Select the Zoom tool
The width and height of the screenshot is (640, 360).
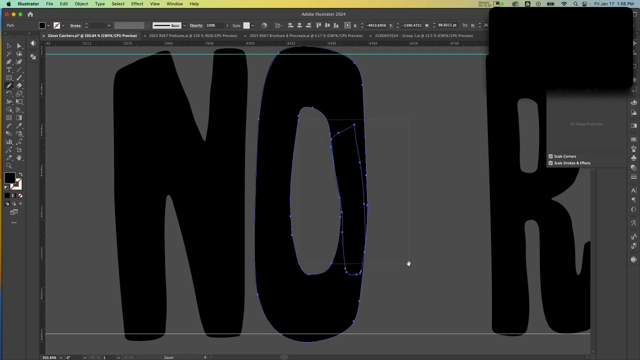coord(9,165)
